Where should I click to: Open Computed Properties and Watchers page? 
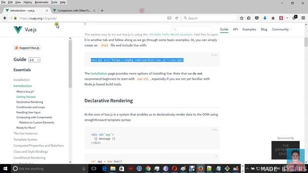(38, 146)
